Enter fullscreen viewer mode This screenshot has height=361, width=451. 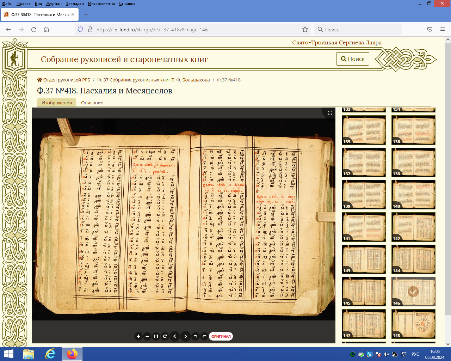tap(330, 113)
